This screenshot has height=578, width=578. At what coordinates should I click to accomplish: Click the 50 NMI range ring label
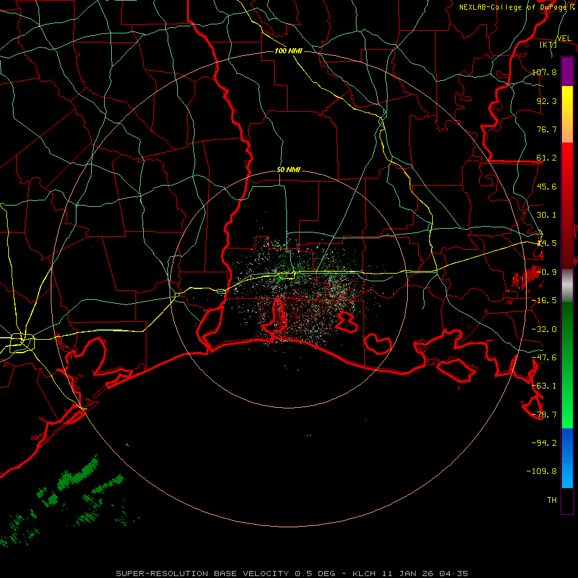pyautogui.click(x=288, y=170)
